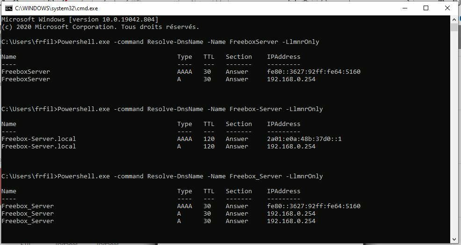This screenshot has height=245, width=461.
Task: Click the vertical scrollbar thumb
Action: coord(454,27)
